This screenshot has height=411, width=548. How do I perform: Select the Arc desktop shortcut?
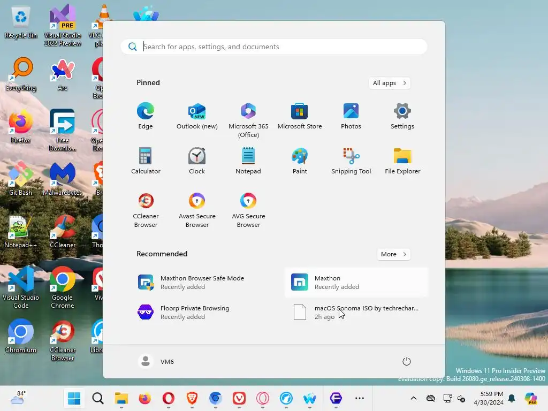(62, 74)
